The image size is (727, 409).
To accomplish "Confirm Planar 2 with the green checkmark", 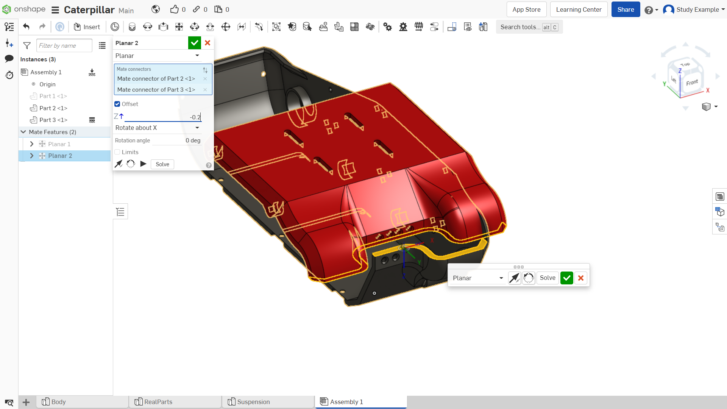I will pyautogui.click(x=195, y=43).
